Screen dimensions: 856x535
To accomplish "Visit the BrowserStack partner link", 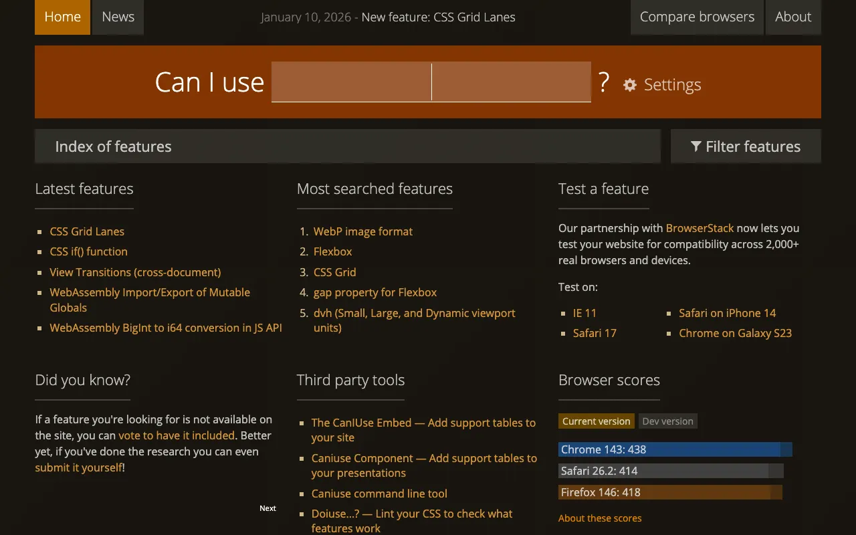I will pos(700,227).
